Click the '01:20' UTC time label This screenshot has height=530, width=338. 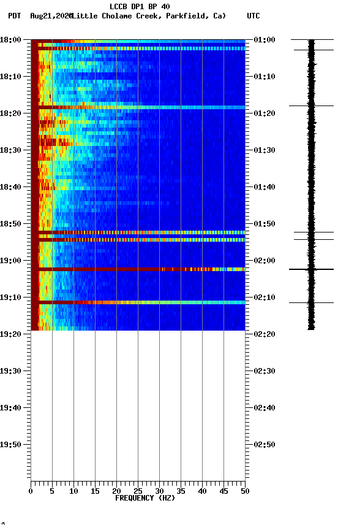[265, 113]
